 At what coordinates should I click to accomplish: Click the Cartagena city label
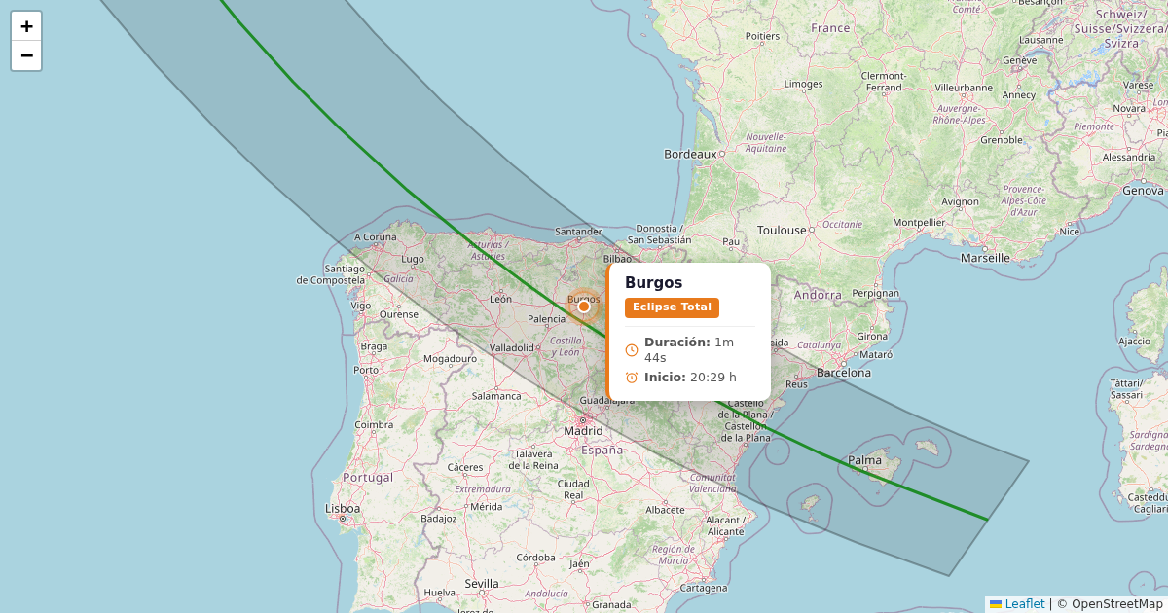[704, 588]
